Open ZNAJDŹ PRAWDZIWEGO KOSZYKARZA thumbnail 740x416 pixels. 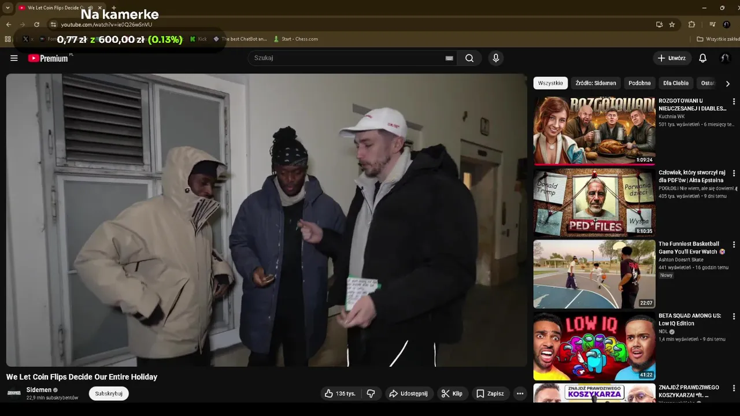pyautogui.click(x=594, y=393)
